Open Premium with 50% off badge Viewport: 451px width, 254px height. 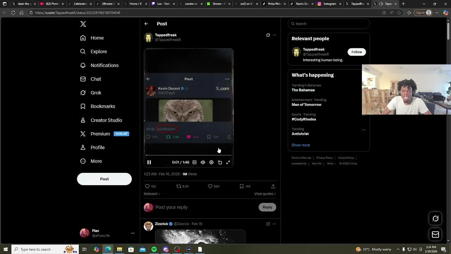[105, 134]
